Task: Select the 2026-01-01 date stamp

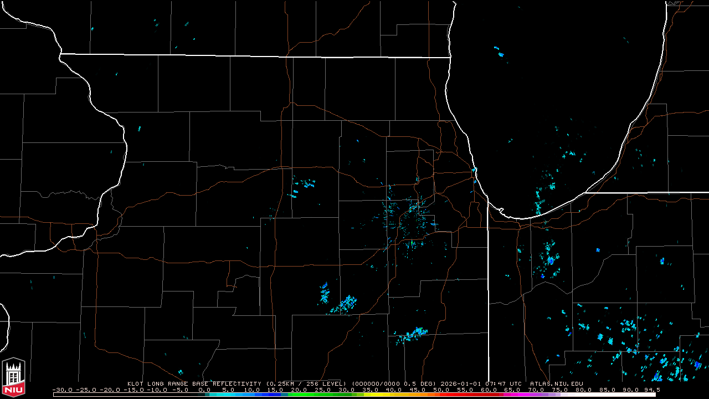Action: [461, 383]
